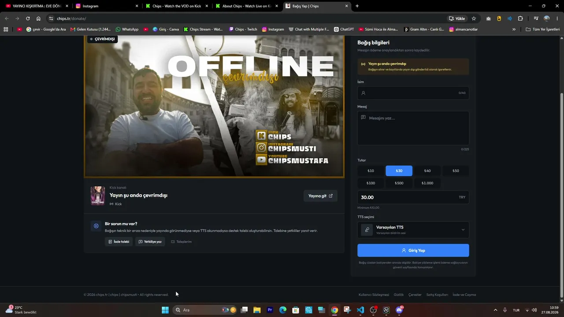This screenshot has width=564, height=317.
Task: Open the 'Chips - Twitch' bookmark
Action: [x=243, y=29]
